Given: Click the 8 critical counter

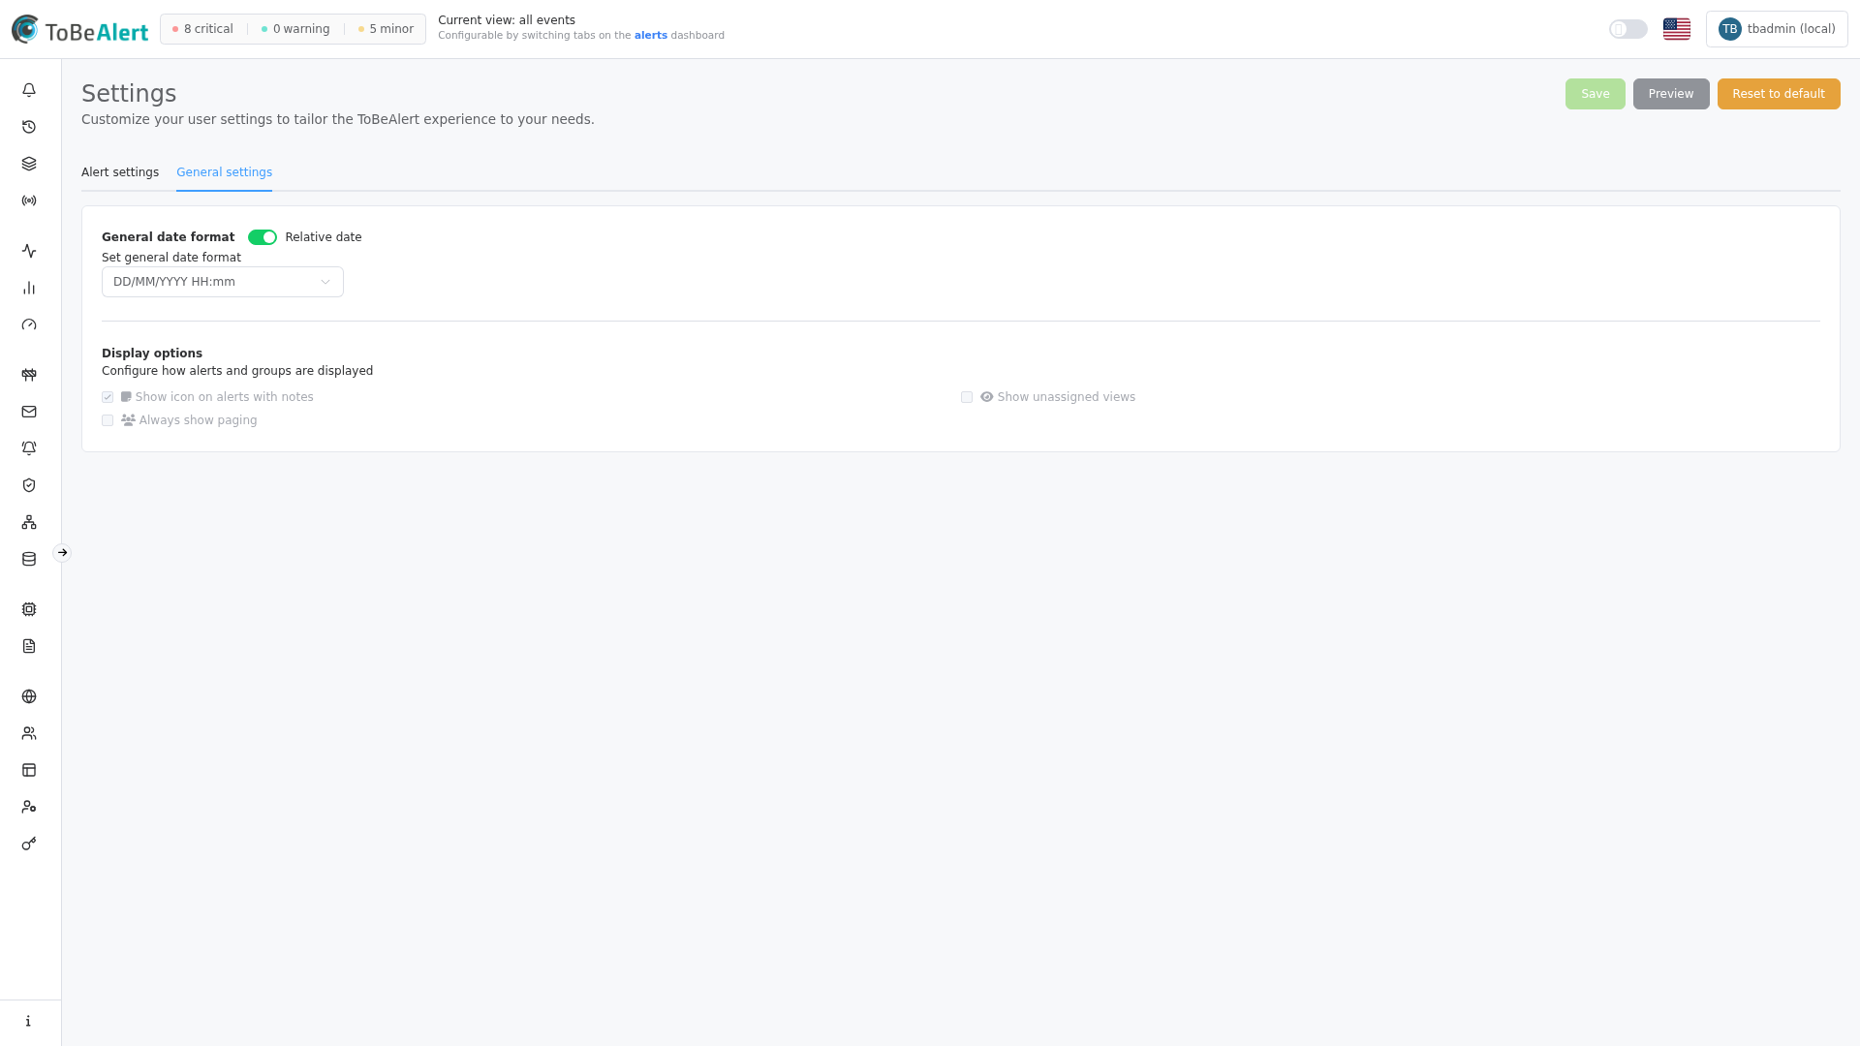Looking at the screenshot, I should coord(202,29).
